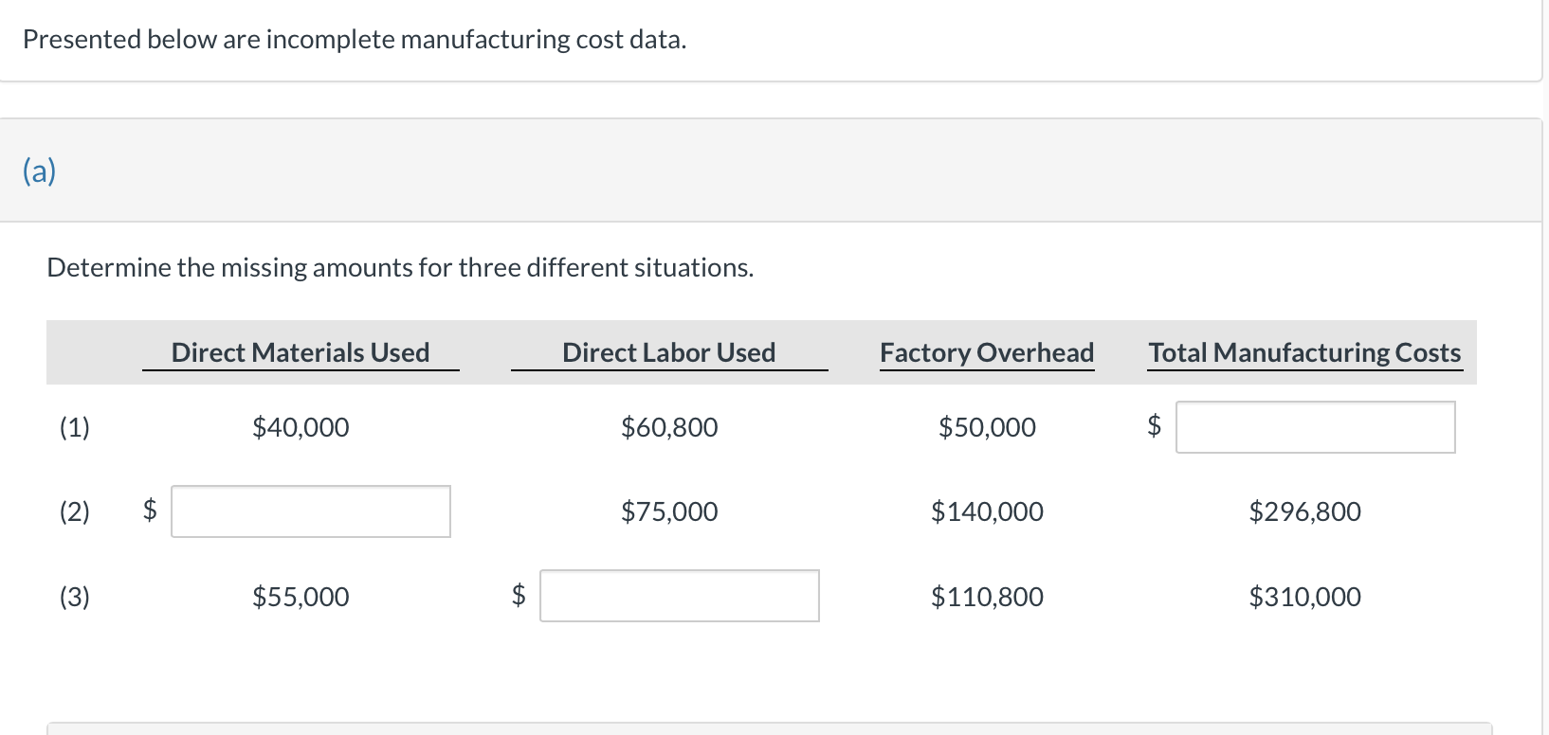This screenshot has width=1549, height=735.
Task: Click the Direct Materials Used column header
Action: coord(301,352)
